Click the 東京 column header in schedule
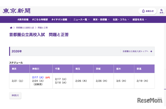The height and width of the screenshot is (109, 166). 14,69
